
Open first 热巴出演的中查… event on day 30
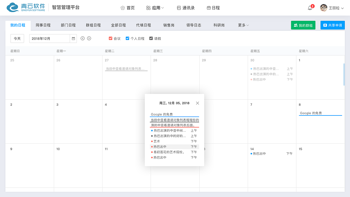pos(272,69)
